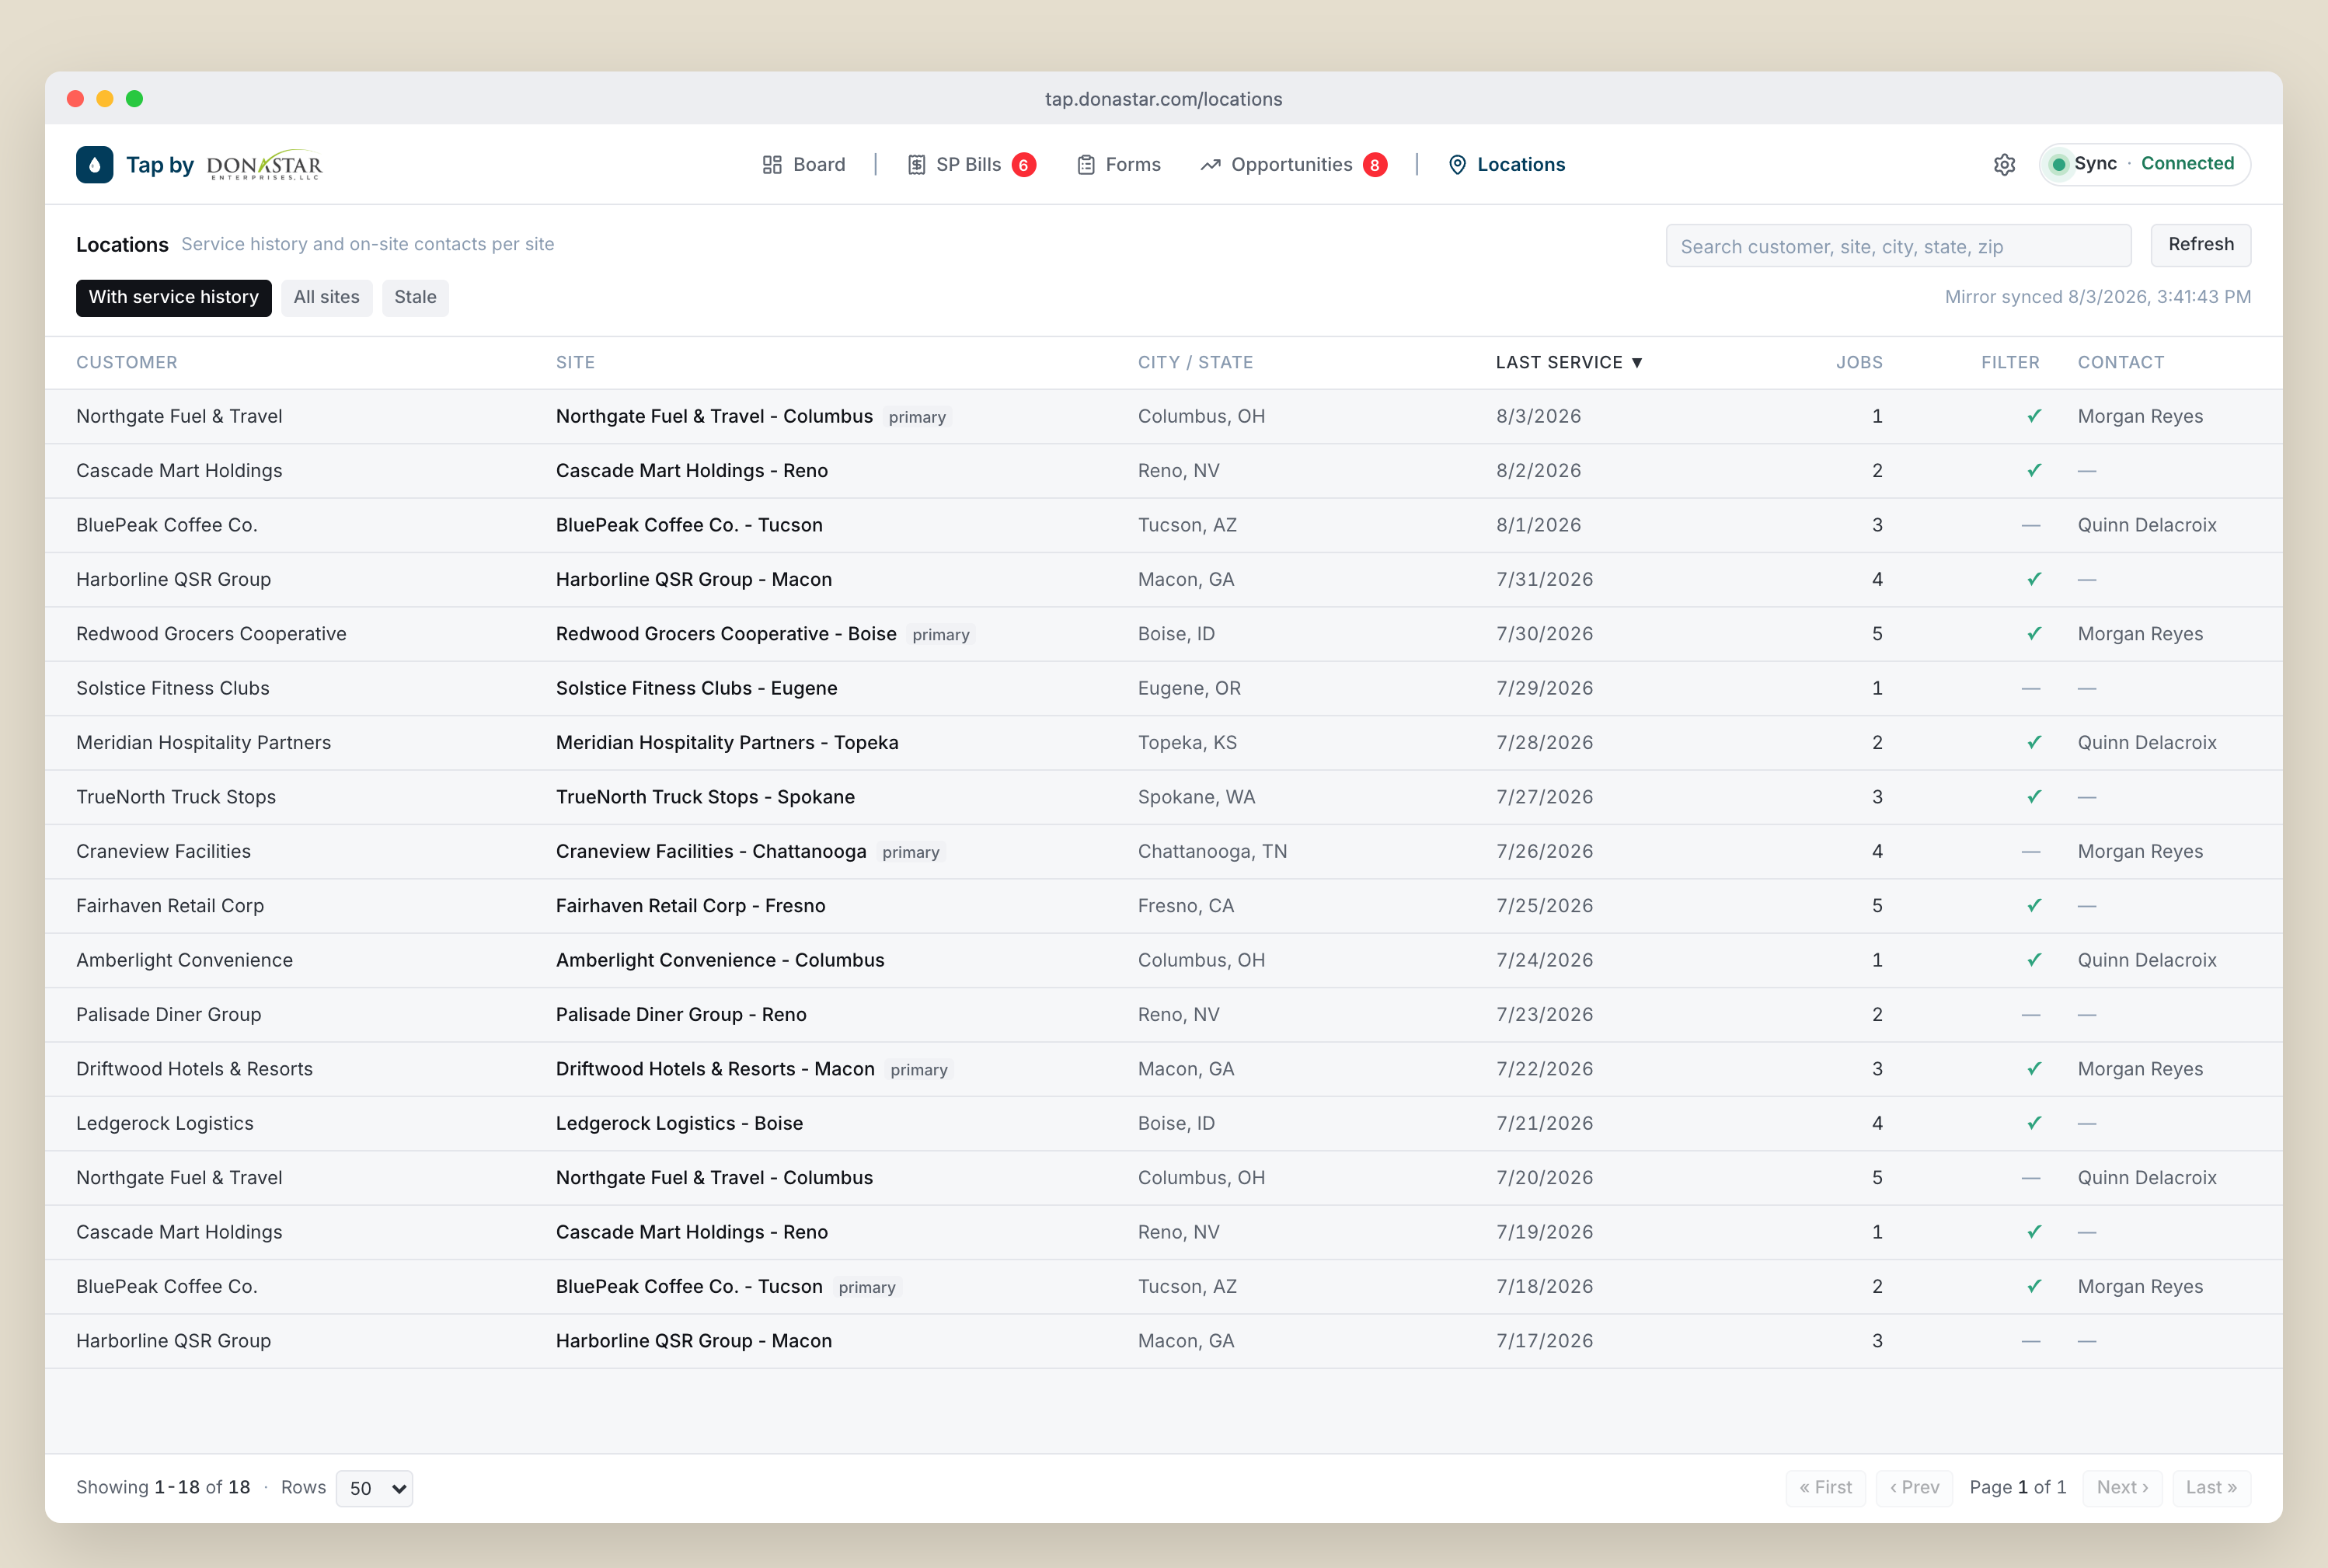Open Meridian Hospitality Partners - Topeka site

[727, 742]
